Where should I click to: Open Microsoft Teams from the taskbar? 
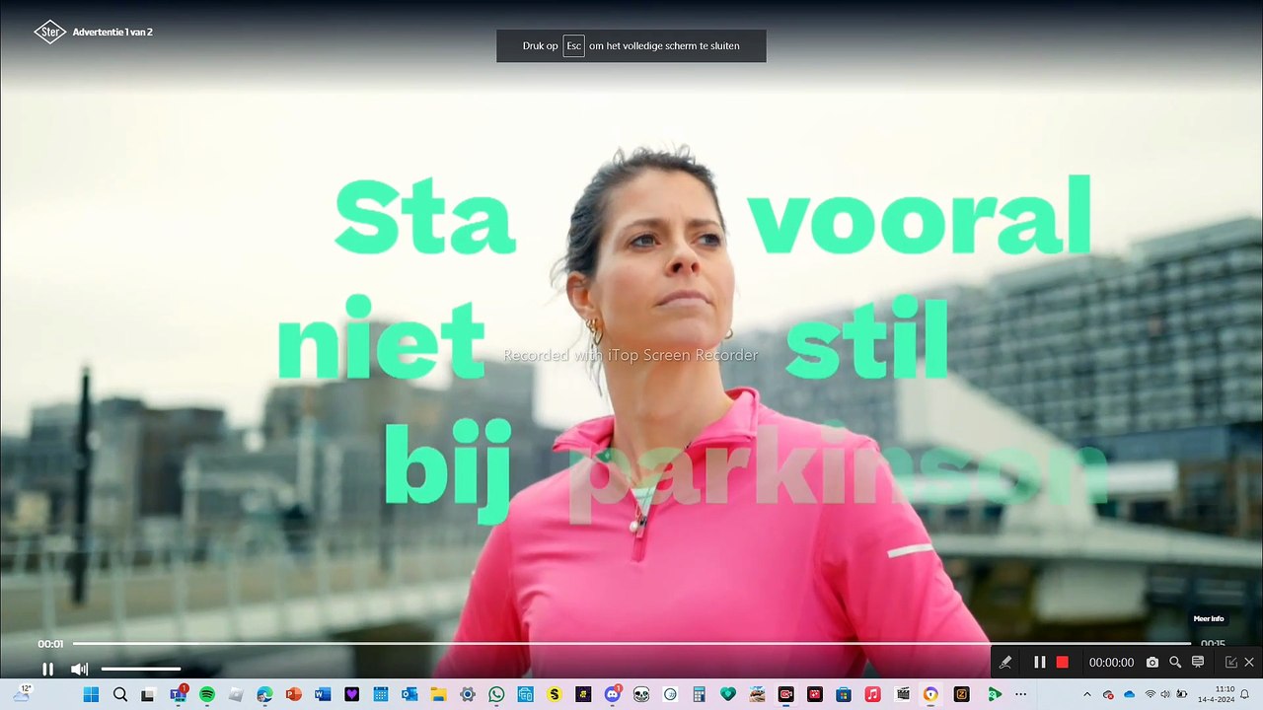[178, 694]
